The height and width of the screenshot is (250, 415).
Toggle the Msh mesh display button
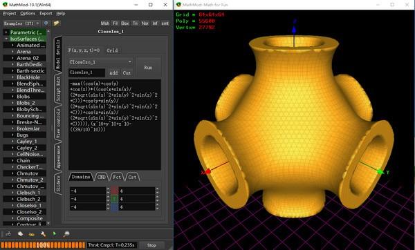[x=105, y=23]
